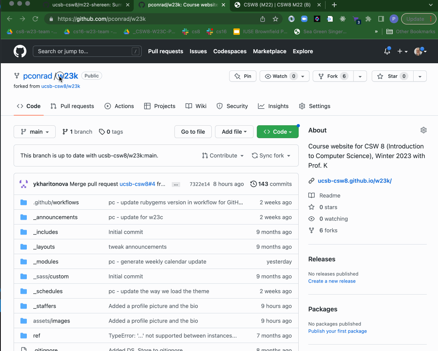This screenshot has height=351, width=438.
Task: Switch to Settings tab
Action: click(315, 106)
